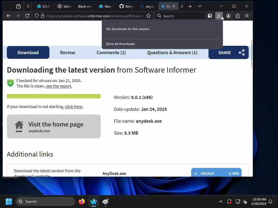Switch to the New browser tab
This screenshot has width=278, height=208.
105,6
